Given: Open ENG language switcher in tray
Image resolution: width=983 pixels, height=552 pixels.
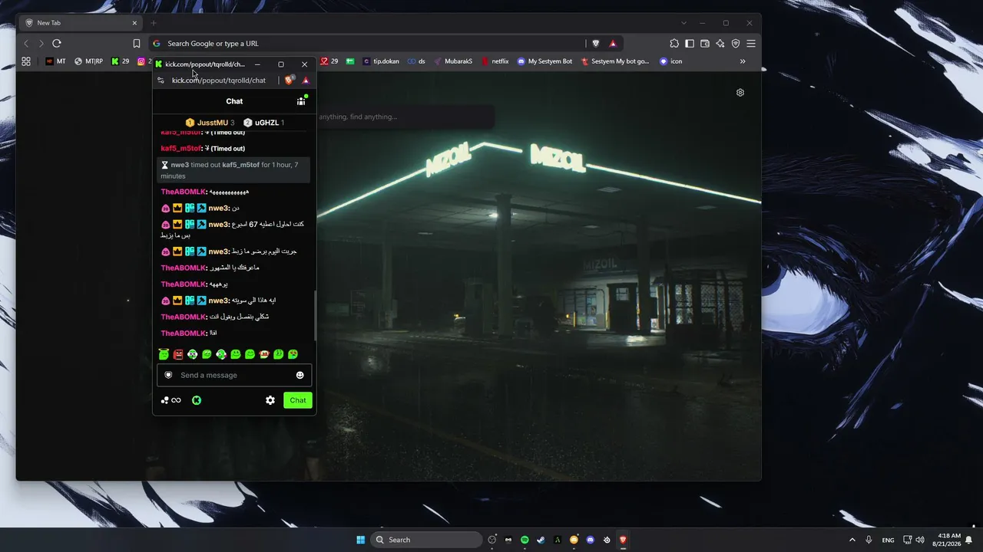Looking at the screenshot, I should [888, 540].
